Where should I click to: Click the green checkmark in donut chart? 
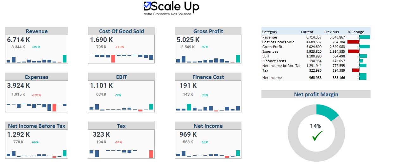click(316, 136)
